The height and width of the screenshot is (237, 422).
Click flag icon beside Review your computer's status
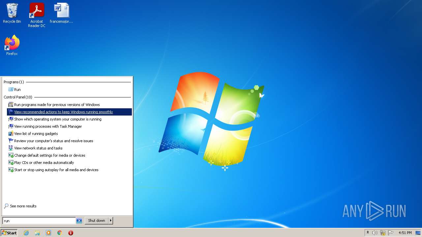coord(11,141)
